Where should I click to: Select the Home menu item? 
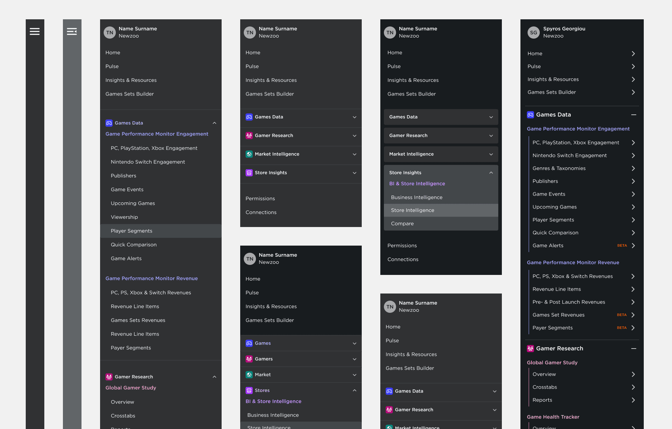[x=113, y=52]
